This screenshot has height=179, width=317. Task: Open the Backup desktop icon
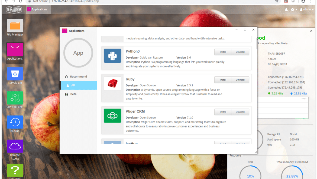[15, 124]
